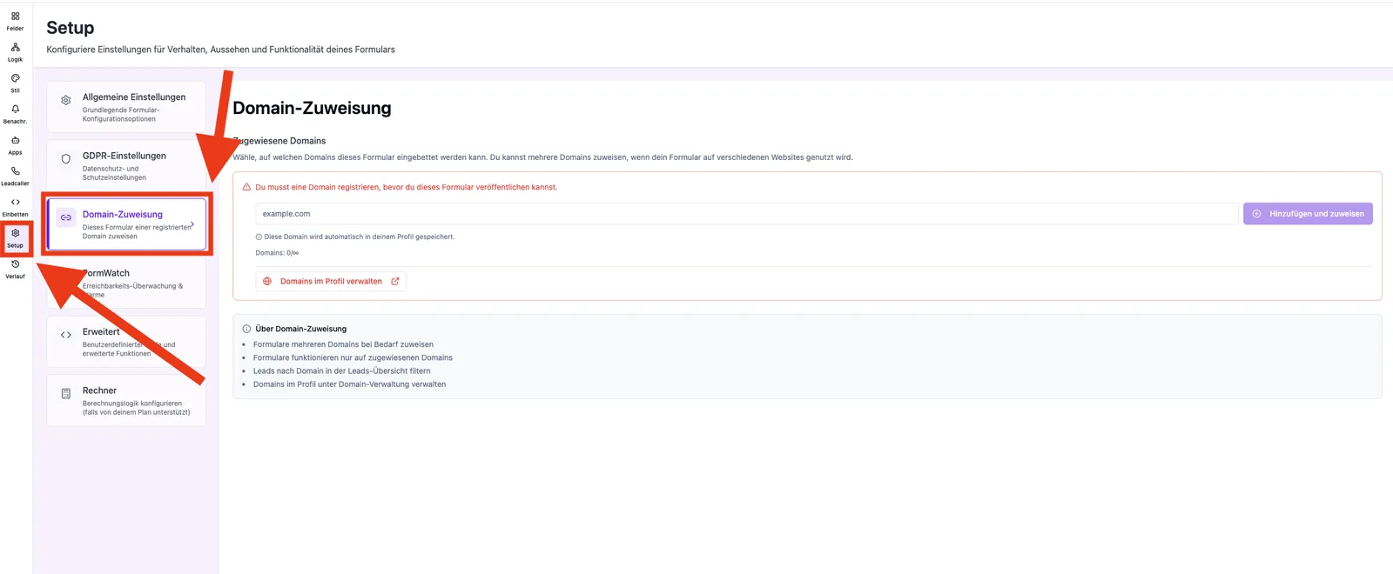
Task: Click info icon before Diese Domain wird
Action: (x=259, y=237)
